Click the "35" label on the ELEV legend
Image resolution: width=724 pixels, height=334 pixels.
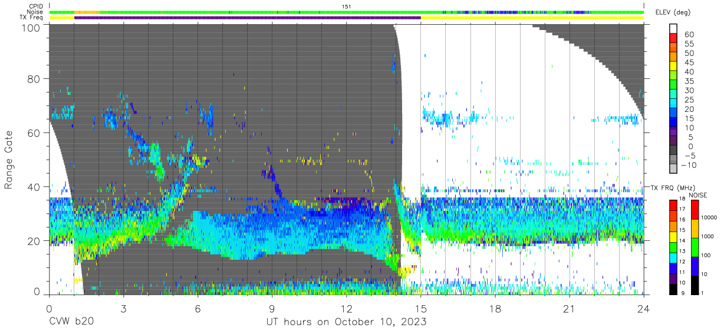[x=689, y=82]
